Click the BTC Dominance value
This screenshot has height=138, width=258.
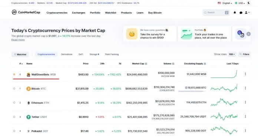pos(136,3)
